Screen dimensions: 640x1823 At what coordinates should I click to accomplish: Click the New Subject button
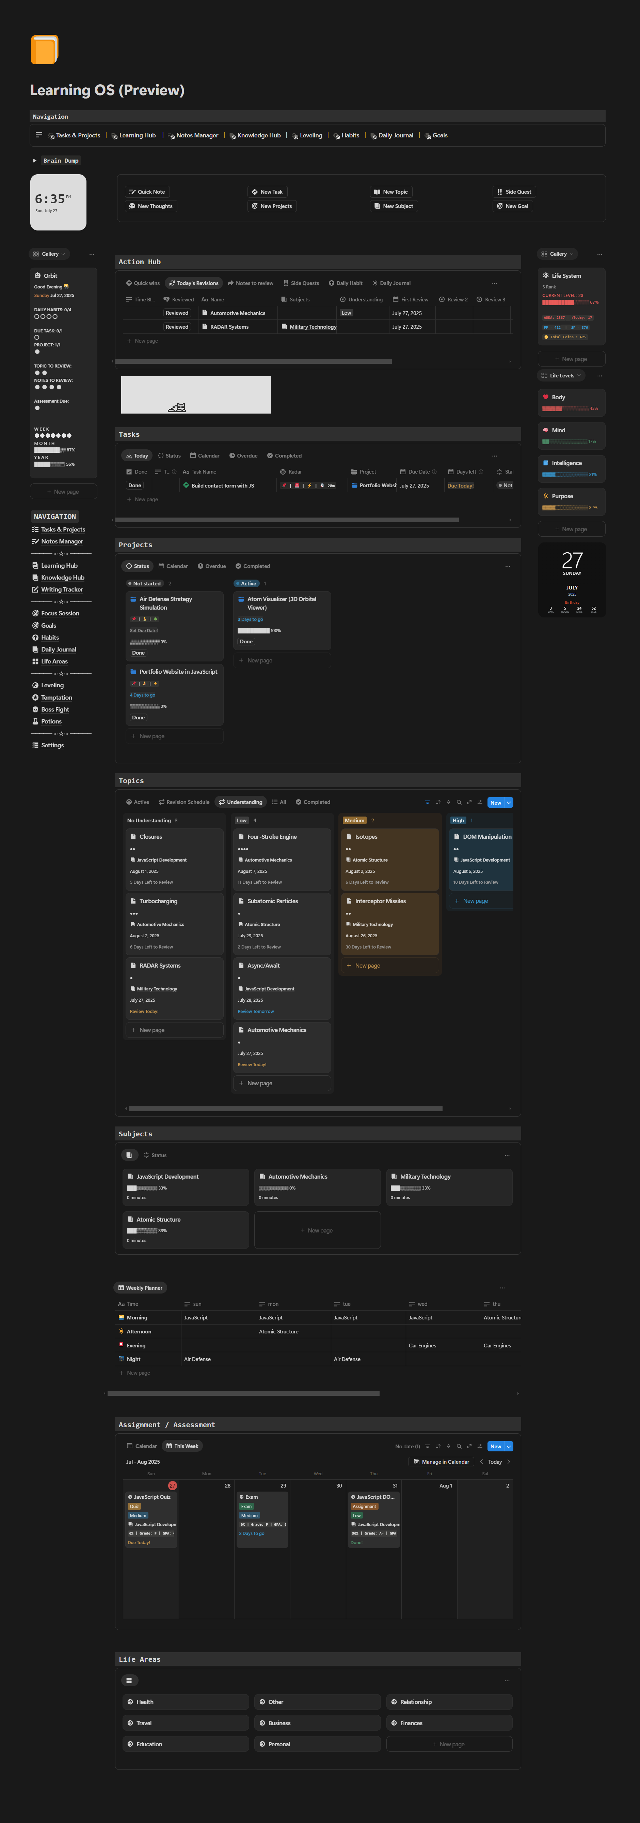(x=394, y=206)
